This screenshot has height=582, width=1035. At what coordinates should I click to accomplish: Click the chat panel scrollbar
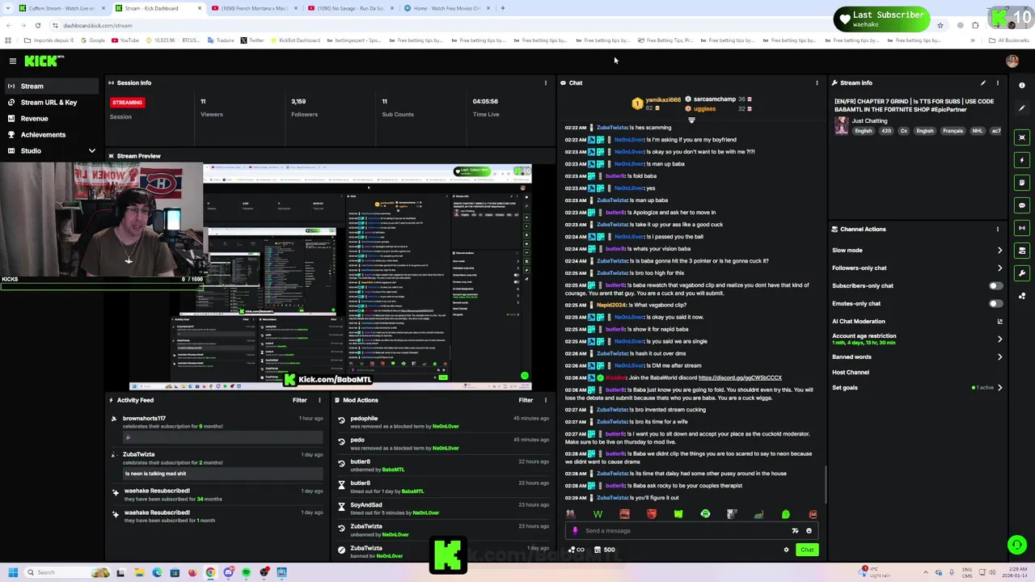pyautogui.click(x=825, y=483)
